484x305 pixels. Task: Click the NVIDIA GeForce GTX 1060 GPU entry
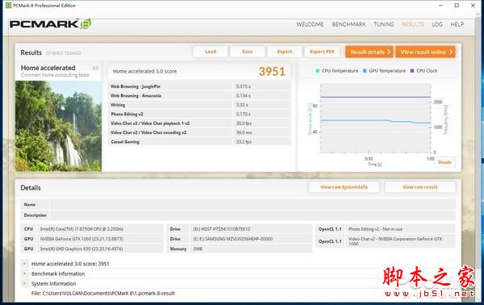click(x=81, y=239)
